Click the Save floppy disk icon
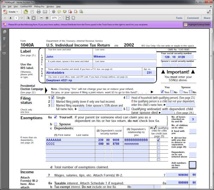The height and width of the screenshot is (190, 214). point(32,12)
